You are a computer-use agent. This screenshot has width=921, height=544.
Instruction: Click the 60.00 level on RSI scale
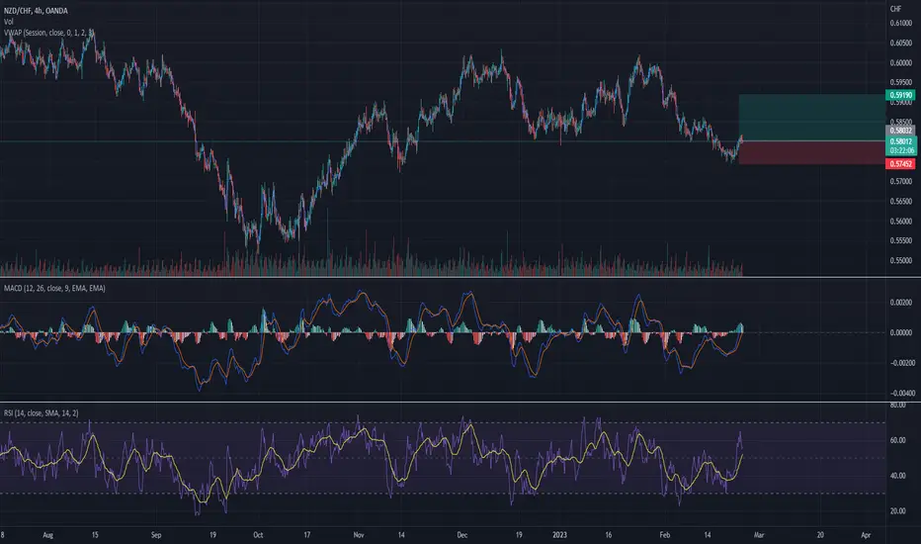click(x=897, y=440)
